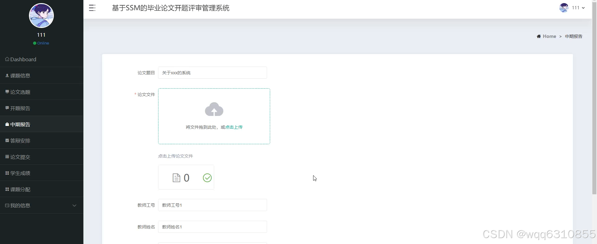Focus the 论文题目 input field
Screen dimensions: 597x244
tap(213, 72)
